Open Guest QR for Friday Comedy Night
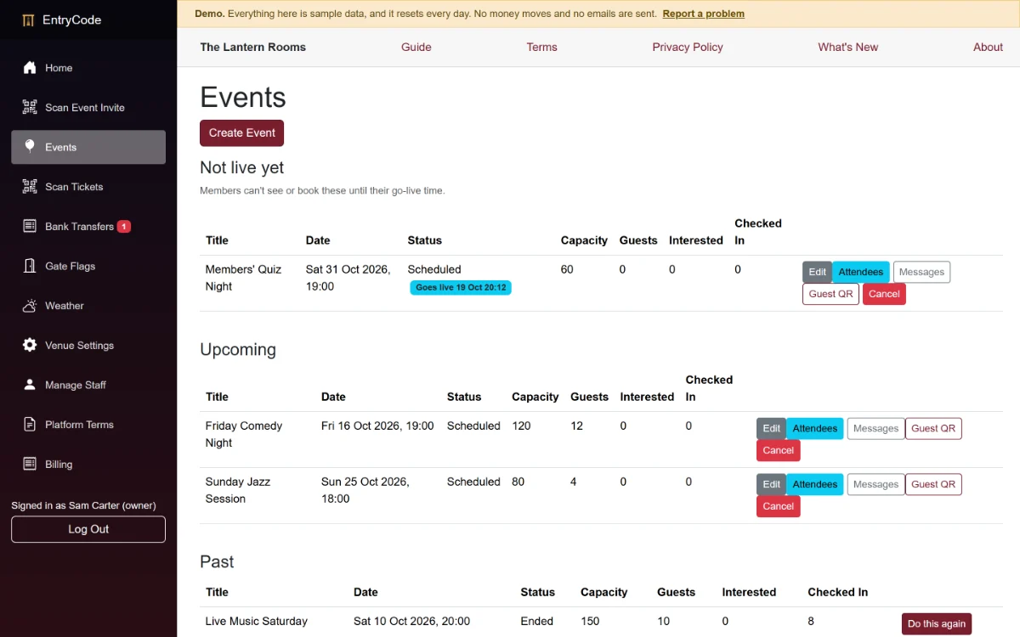The height and width of the screenshot is (637, 1020). (933, 428)
